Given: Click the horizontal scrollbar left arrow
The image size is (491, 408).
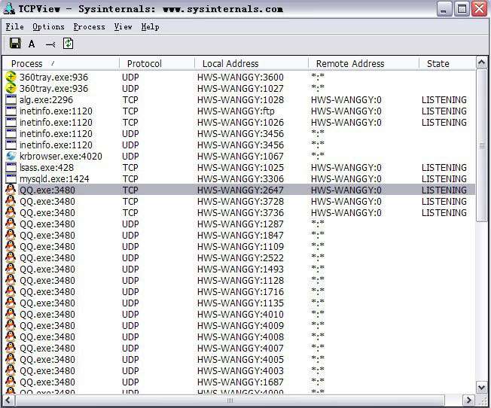Looking at the screenshot, I should click(8, 400).
